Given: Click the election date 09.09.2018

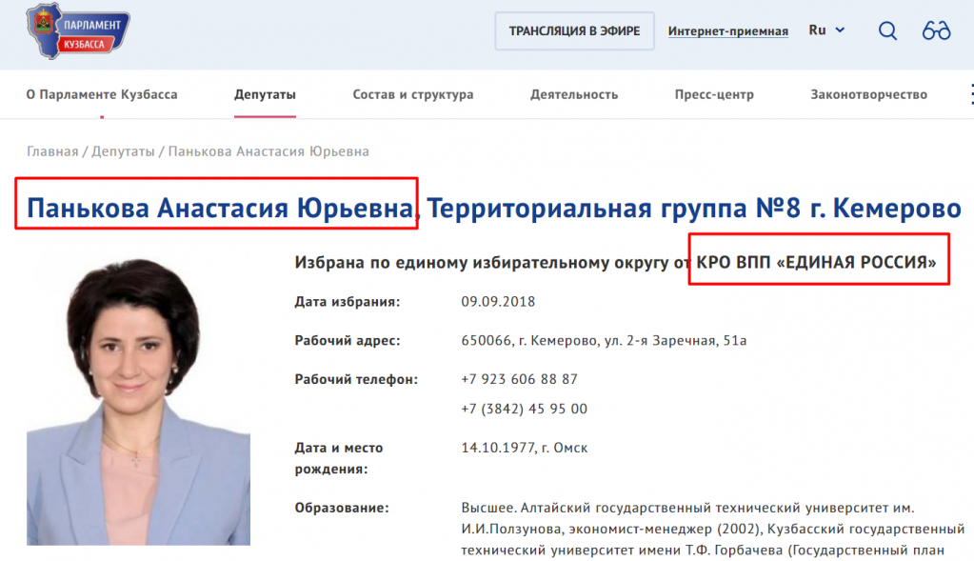Looking at the screenshot, I should point(498,302).
